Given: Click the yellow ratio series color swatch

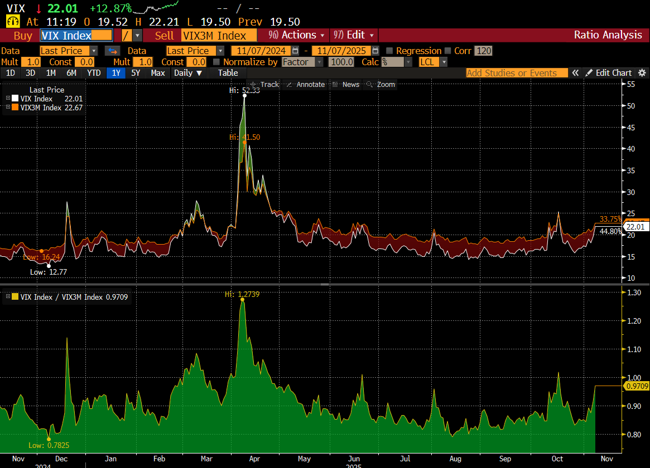Looking at the screenshot, I should 15,297.
